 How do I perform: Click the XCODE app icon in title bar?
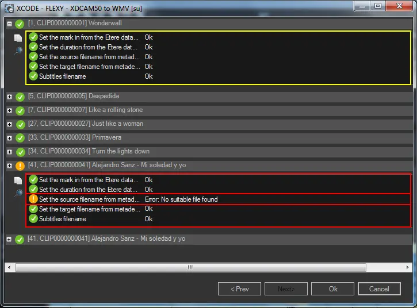coord(9,7)
